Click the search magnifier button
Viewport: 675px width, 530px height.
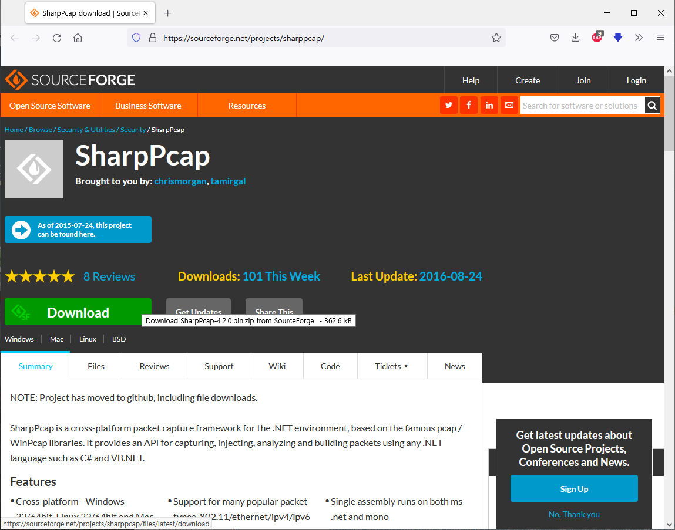[652, 106]
